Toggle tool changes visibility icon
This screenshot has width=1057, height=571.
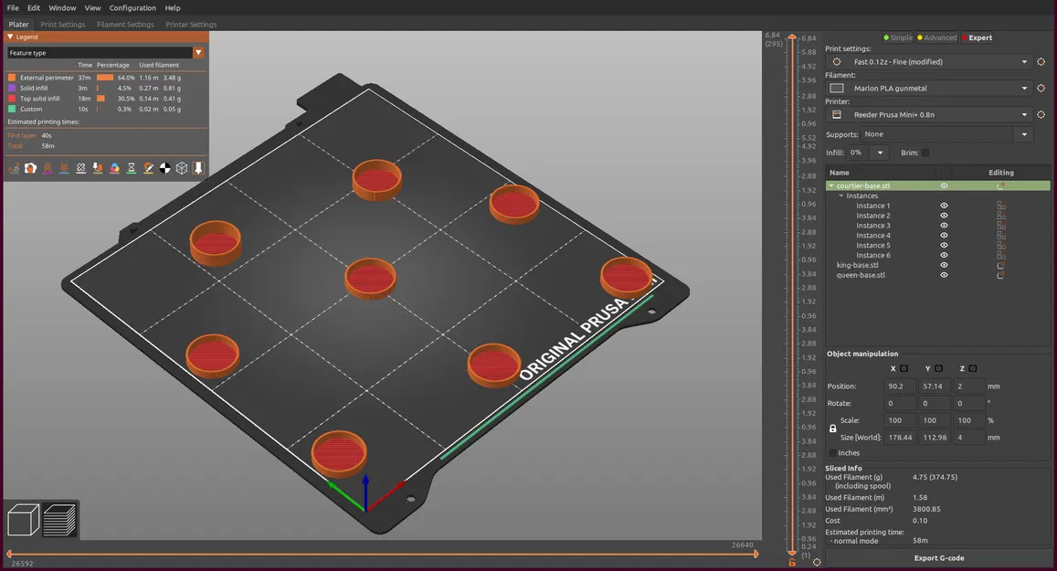point(98,168)
